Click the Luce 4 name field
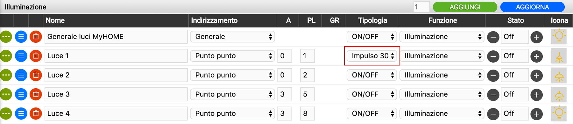This screenshot has width=573, height=124. [x=116, y=114]
